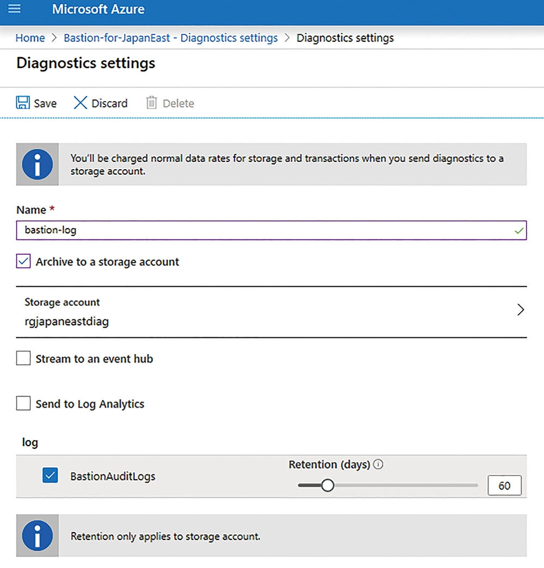
Task: Go to Home breadcrumb
Action: tap(30, 38)
